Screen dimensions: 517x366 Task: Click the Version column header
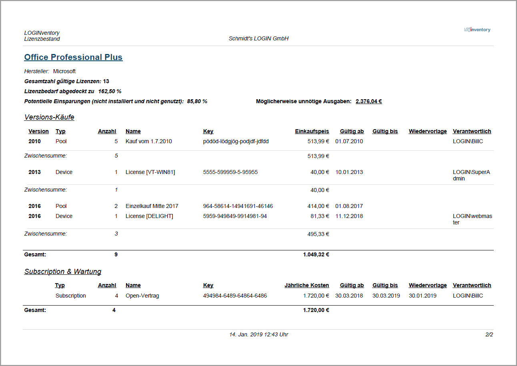click(38, 131)
